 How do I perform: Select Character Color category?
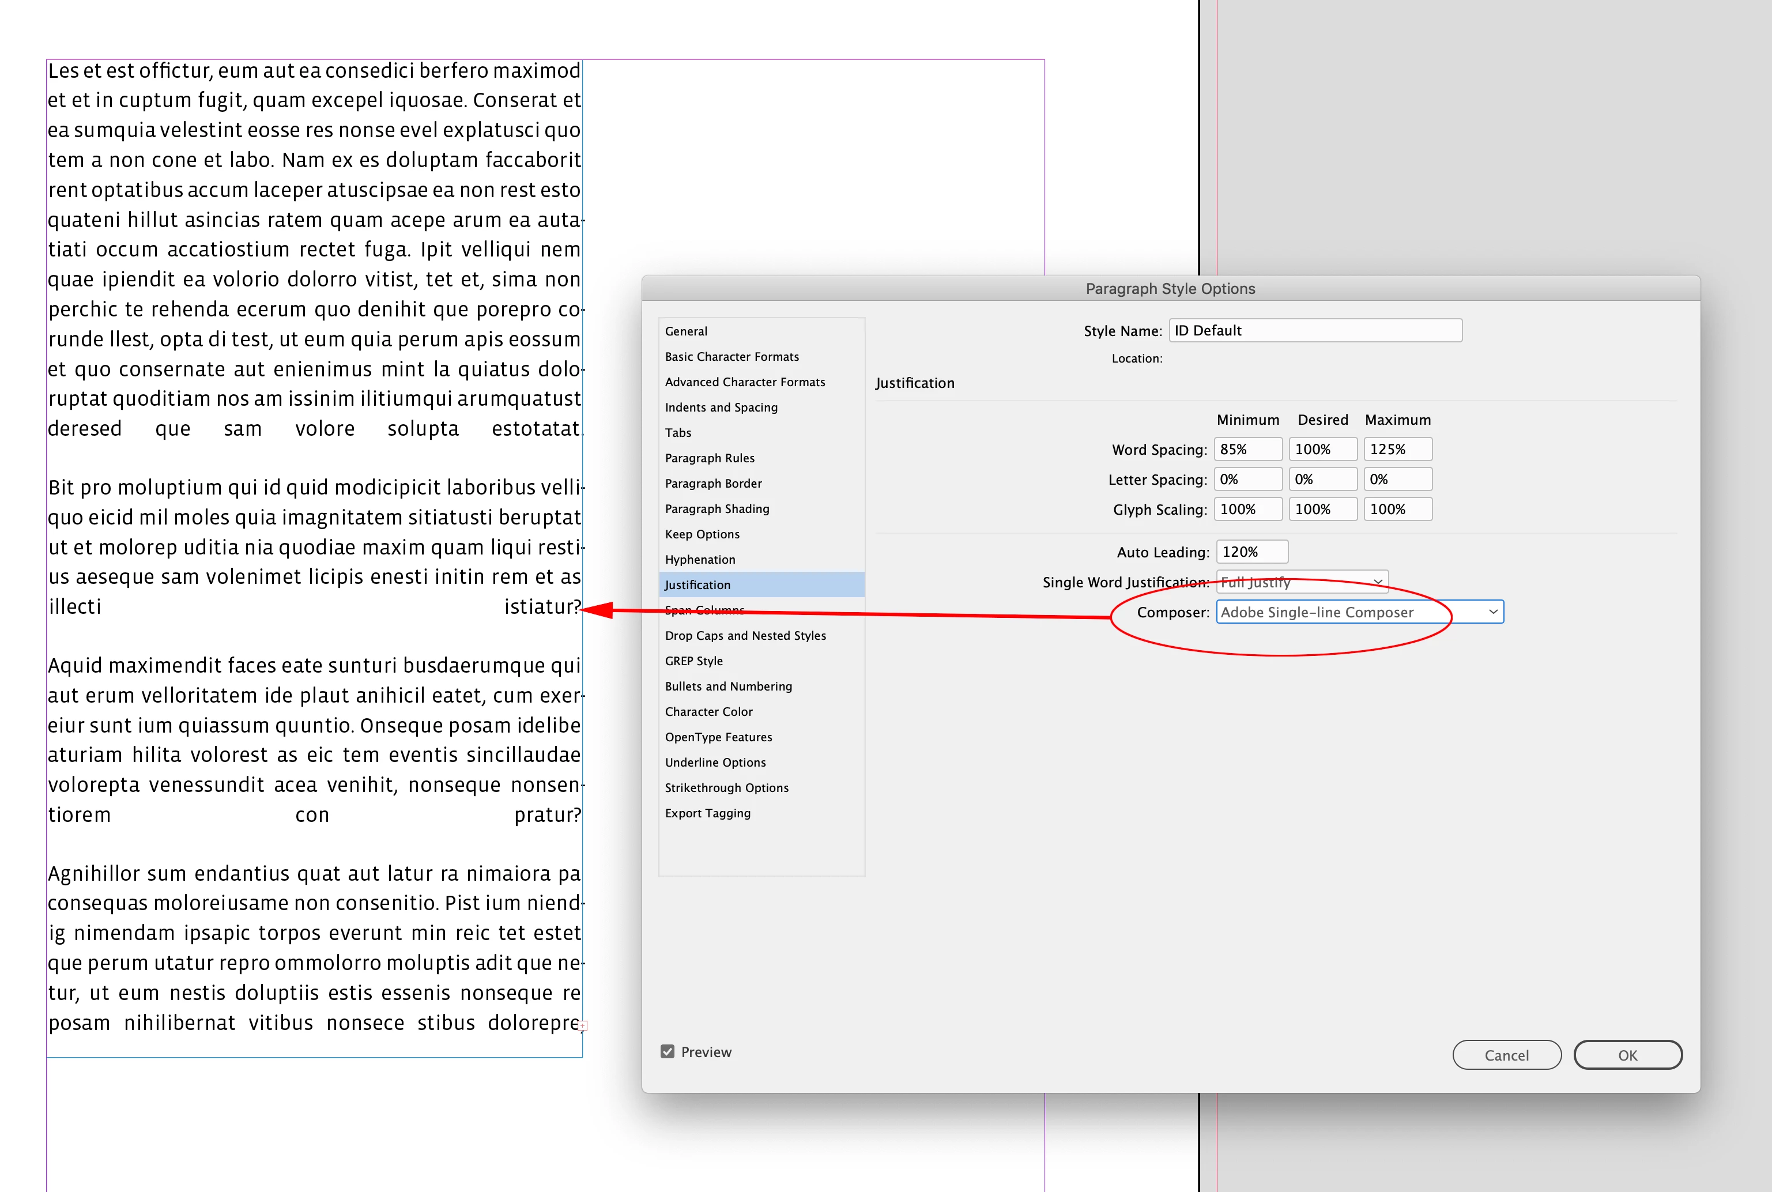point(708,711)
